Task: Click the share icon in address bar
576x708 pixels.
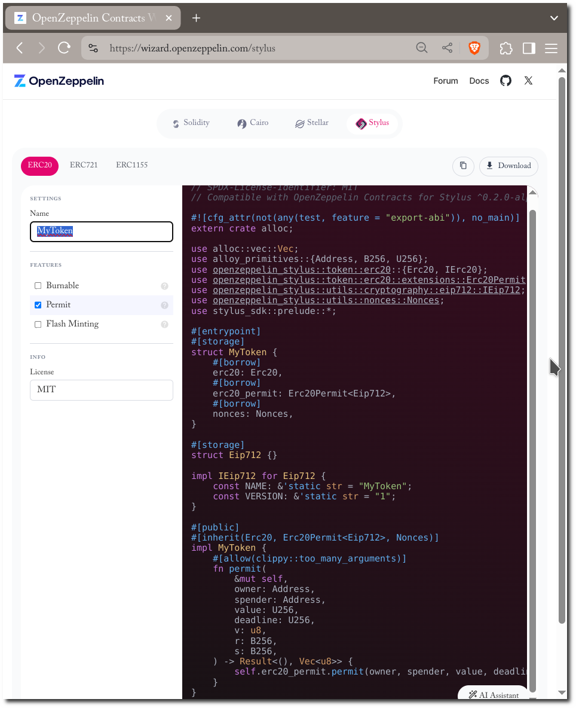Action: click(447, 48)
